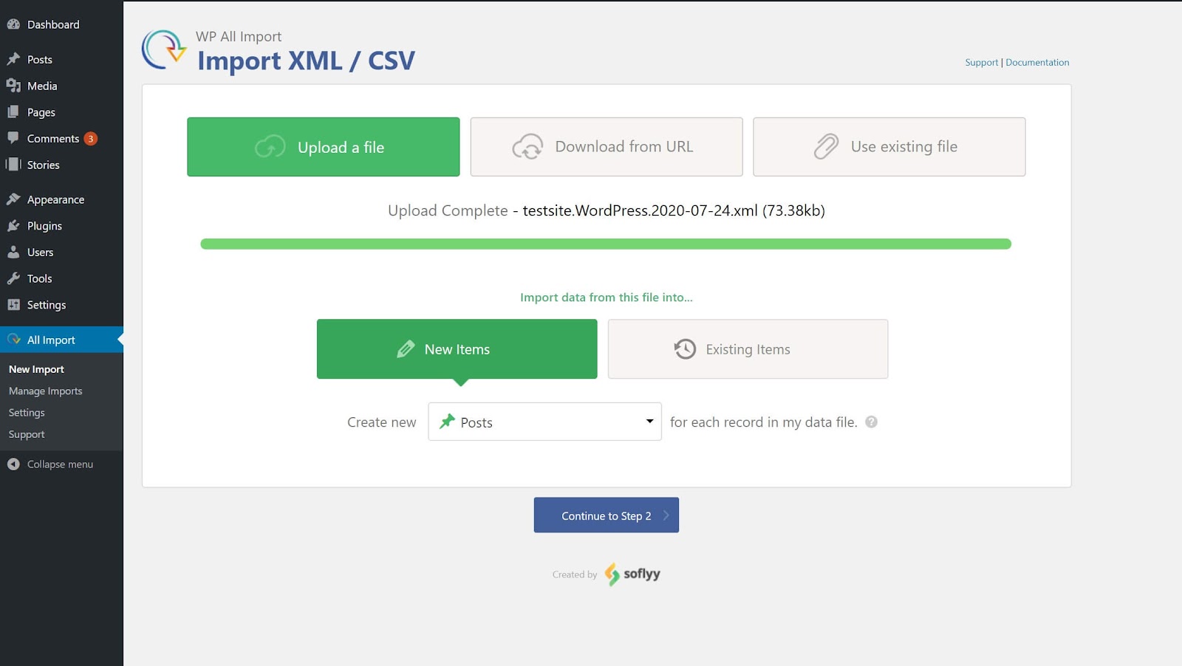Click the Import XML / CSV heading
This screenshot has height=666, width=1182.
306,61
